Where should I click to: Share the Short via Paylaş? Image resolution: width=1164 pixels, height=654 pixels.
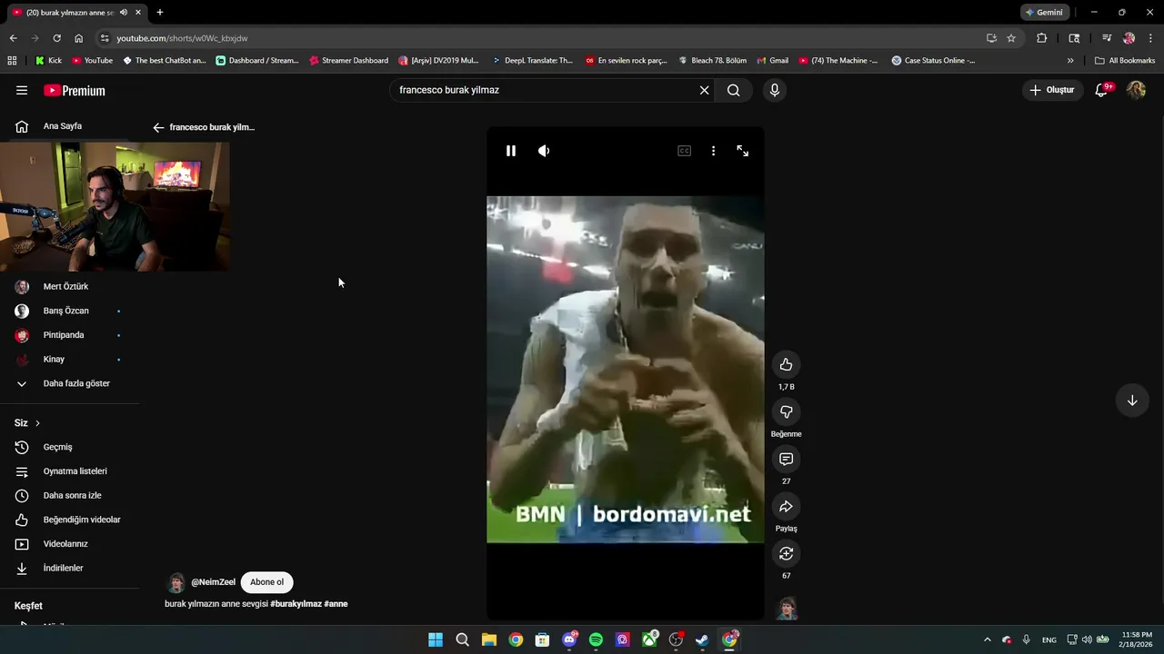coord(786,507)
